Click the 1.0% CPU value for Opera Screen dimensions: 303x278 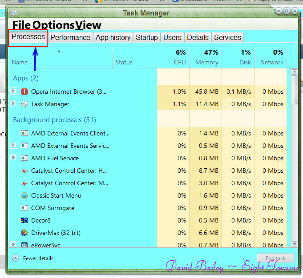pos(179,91)
